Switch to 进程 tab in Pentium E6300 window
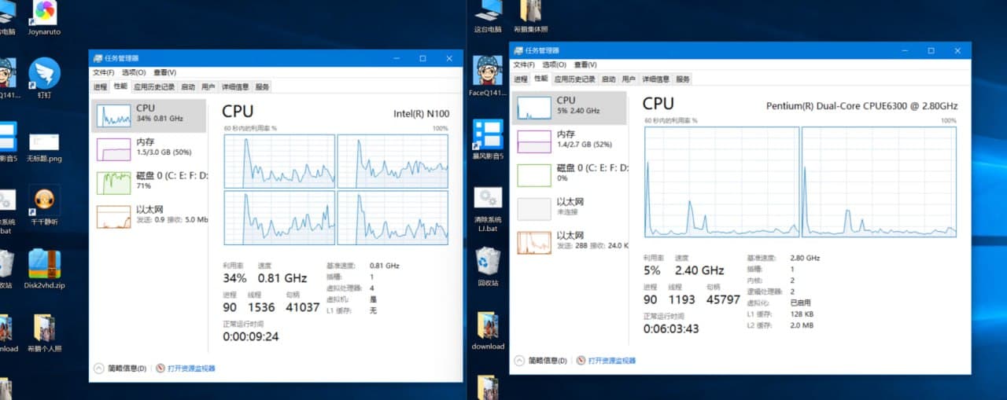 [x=521, y=79]
